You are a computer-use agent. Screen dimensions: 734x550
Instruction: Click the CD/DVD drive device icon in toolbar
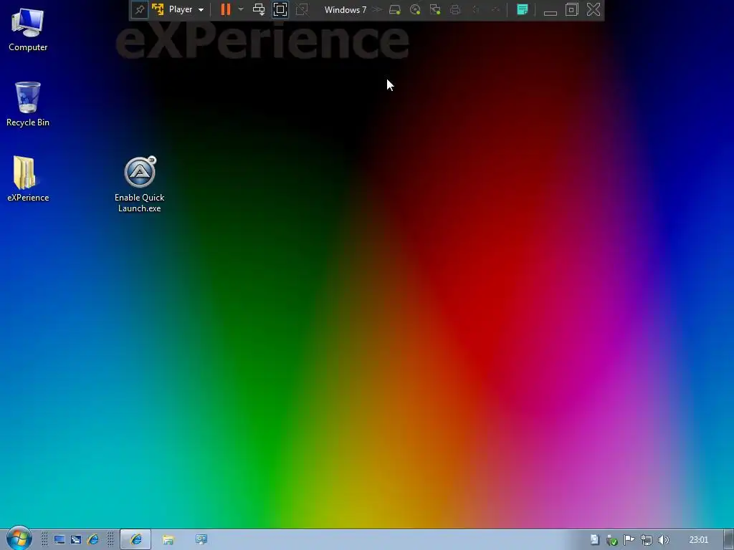click(x=415, y=9)
